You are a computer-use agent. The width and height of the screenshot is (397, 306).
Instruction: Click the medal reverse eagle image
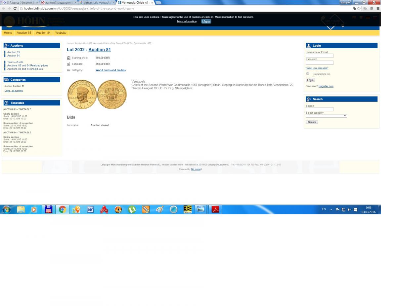coord(112,94)
